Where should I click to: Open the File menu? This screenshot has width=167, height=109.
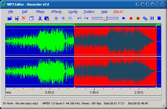[x=11, y=12]
